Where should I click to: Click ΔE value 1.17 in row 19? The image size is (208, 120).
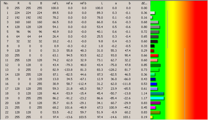tap(144, 98)
